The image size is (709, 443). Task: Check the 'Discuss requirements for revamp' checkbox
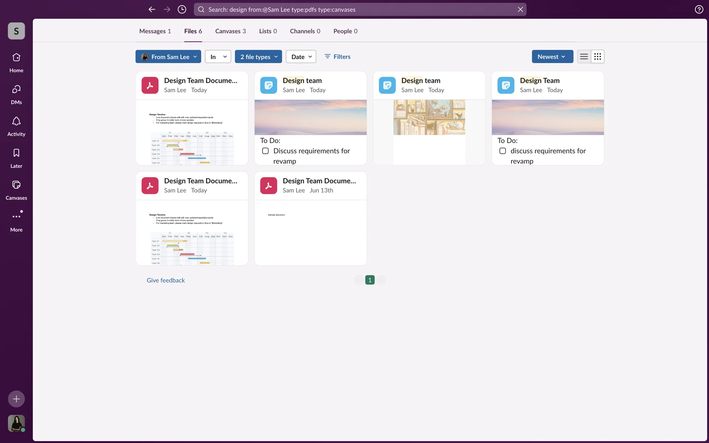tap(265, 151)
